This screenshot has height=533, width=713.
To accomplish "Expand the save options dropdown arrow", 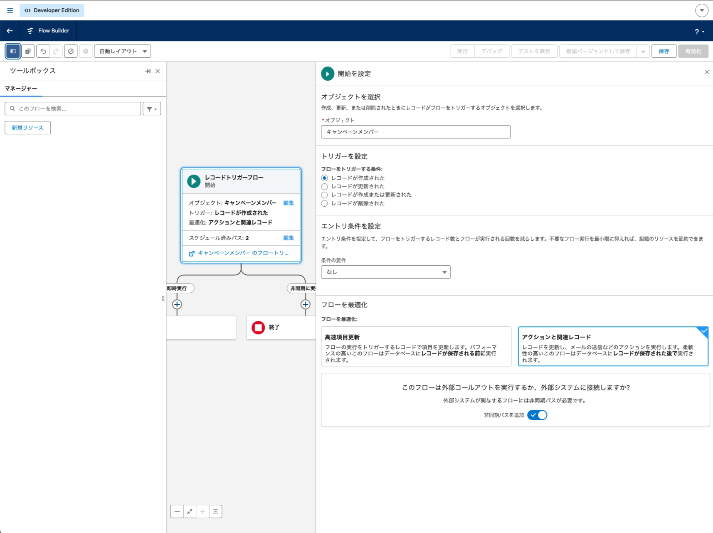I will click(x=643, y=52).
